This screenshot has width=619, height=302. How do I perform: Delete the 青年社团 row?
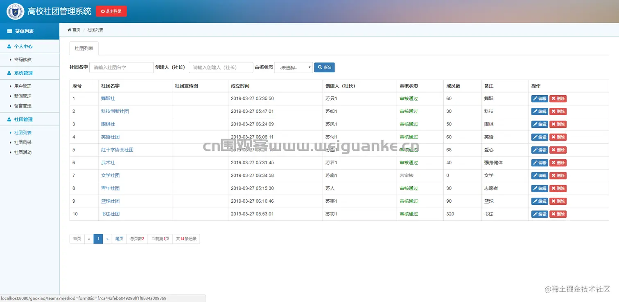pos(558,188)
